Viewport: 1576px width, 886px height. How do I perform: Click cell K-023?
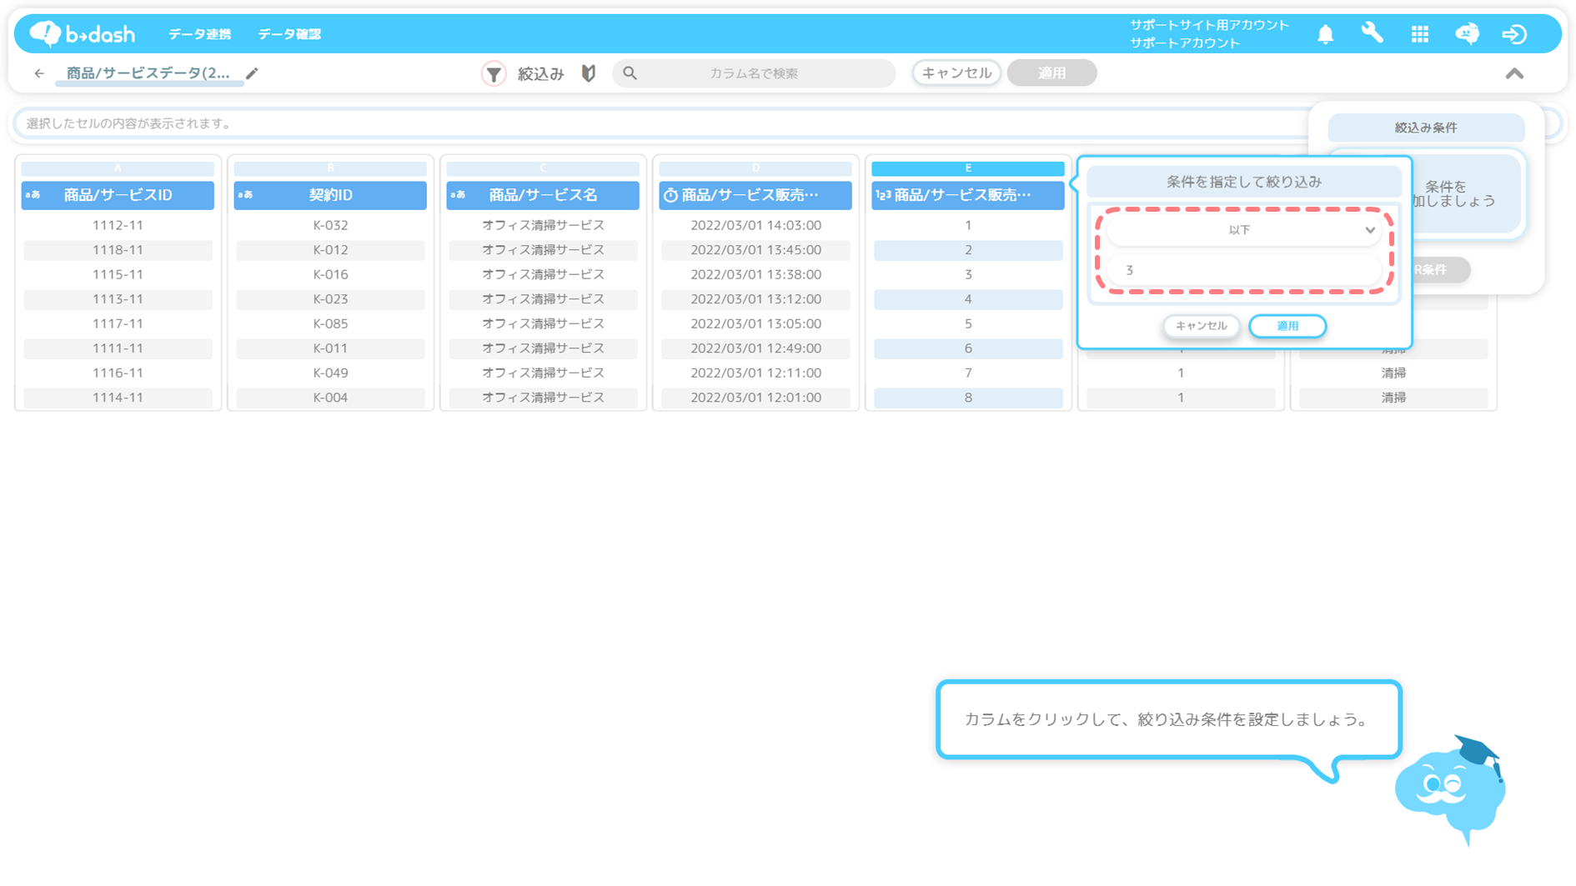coord(330,299)
